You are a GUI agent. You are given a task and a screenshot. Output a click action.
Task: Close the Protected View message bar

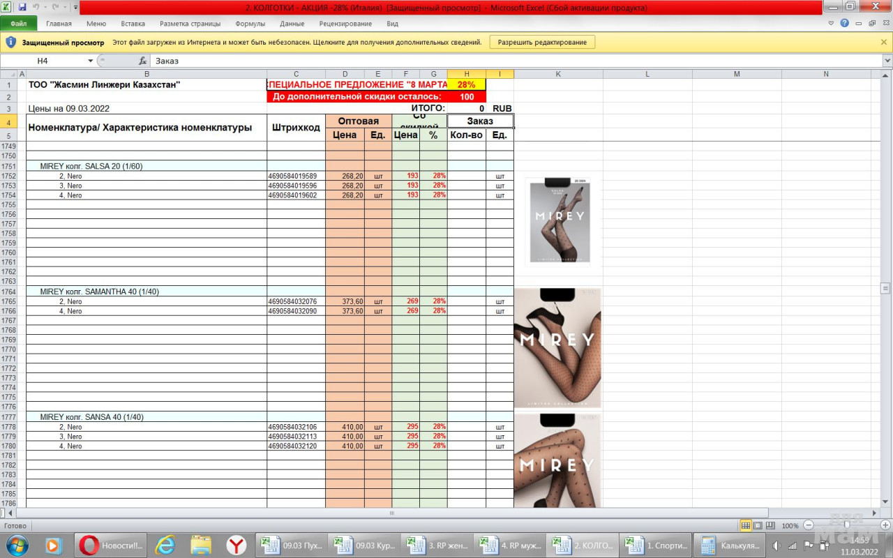tap(884, 42)
